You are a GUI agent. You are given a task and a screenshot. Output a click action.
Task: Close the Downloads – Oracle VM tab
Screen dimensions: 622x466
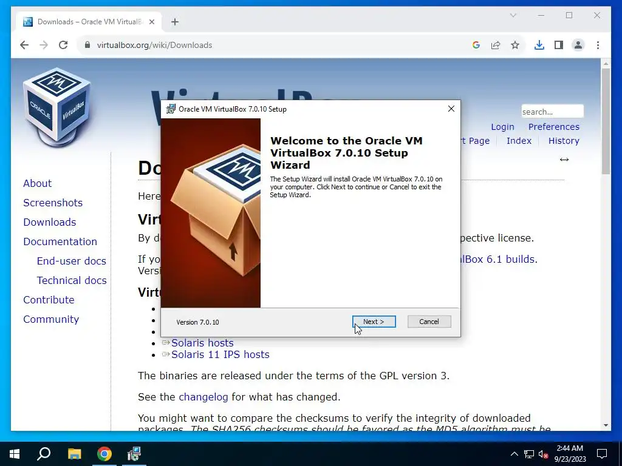coord(151,22)
